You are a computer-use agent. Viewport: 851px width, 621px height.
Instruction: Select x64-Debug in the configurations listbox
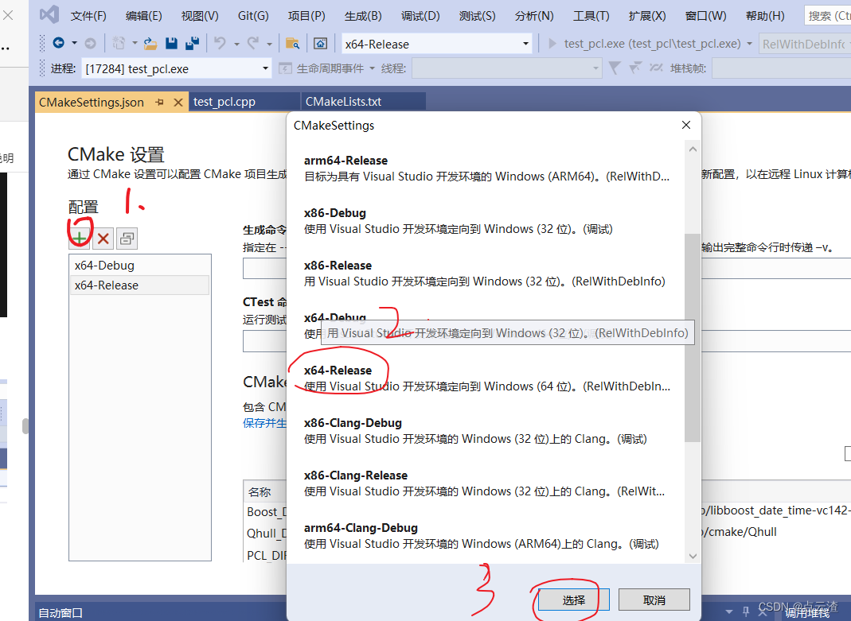[x=139, y=266]
